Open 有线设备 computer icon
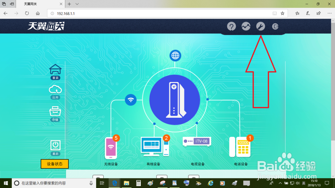Viewport: 335px width, 188px height. (x=155, y=146)
